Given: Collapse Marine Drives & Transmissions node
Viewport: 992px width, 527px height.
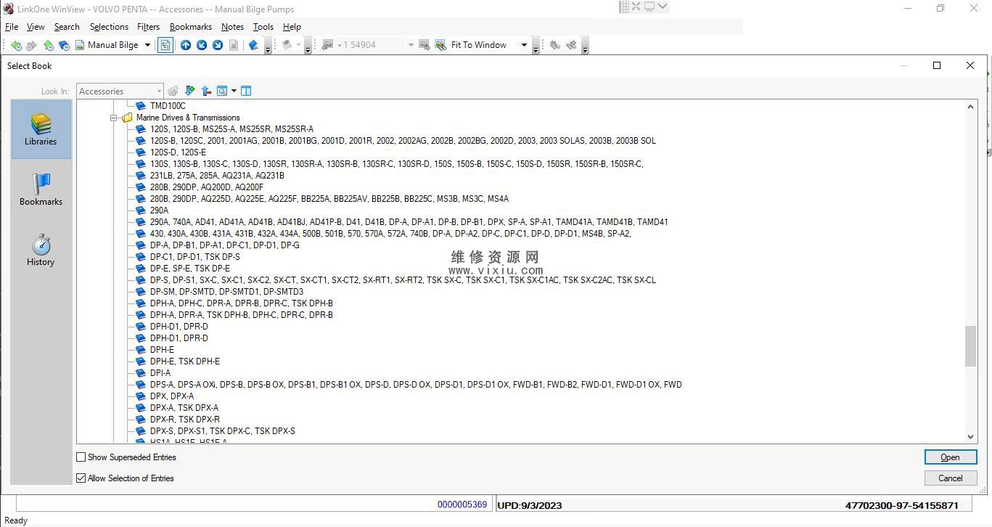Looking at the screenshot, I should 114,118.
